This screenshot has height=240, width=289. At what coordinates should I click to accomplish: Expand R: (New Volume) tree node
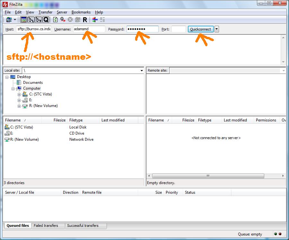click(19, 106)
